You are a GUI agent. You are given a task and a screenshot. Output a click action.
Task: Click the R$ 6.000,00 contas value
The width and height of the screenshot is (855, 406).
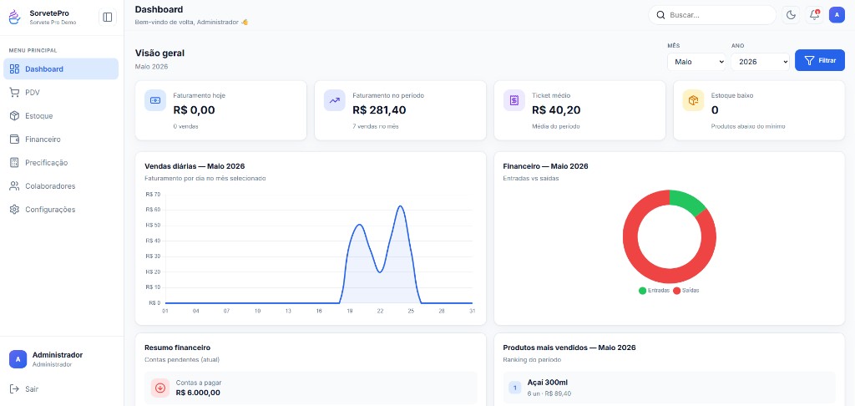198,393
